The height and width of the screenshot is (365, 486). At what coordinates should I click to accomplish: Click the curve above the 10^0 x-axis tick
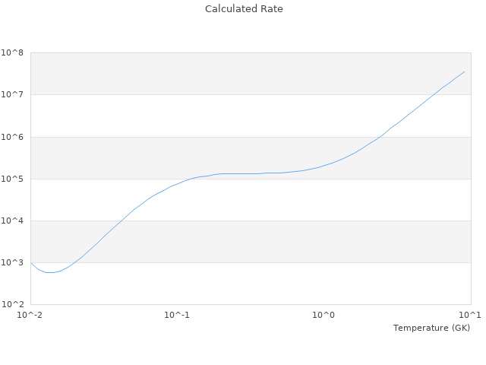pyautogui.click(x=324, y=165)
